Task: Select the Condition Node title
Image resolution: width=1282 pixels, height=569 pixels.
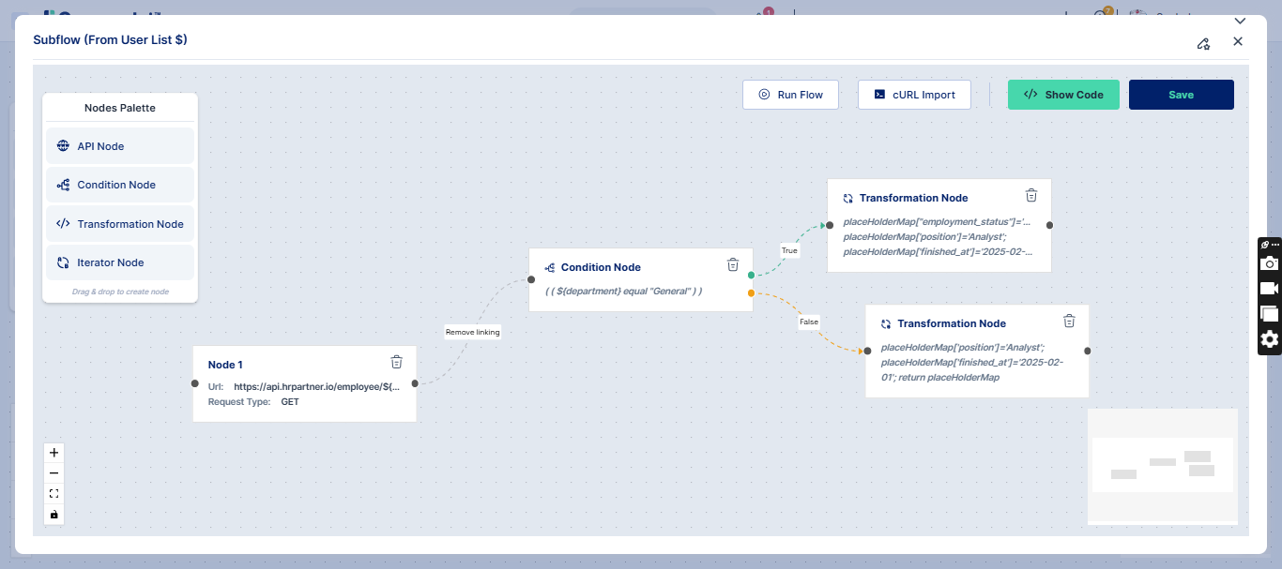Action: tap(601, 267)
